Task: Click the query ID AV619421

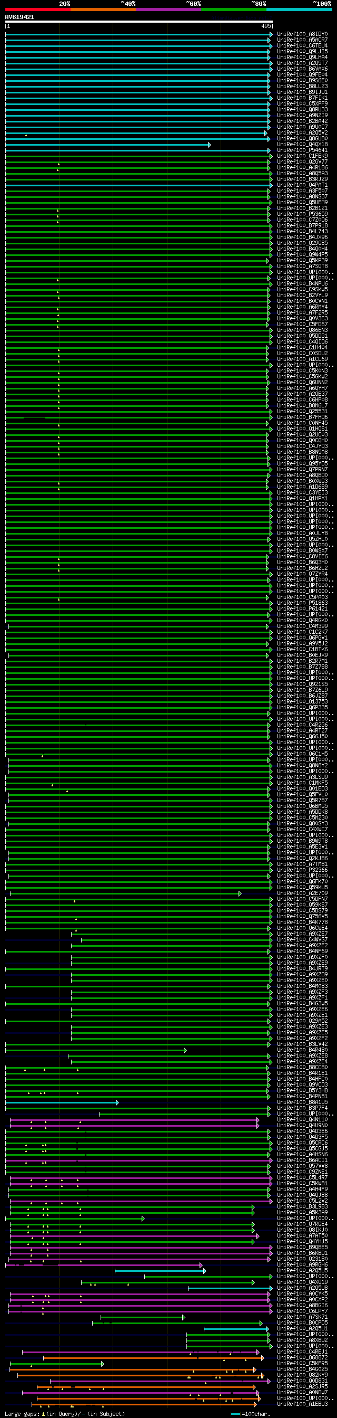Action: (20, 17)
